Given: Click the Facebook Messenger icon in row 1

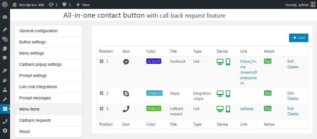Looking at the screenshot, I should pyautogui.click(x=126, y=62).
